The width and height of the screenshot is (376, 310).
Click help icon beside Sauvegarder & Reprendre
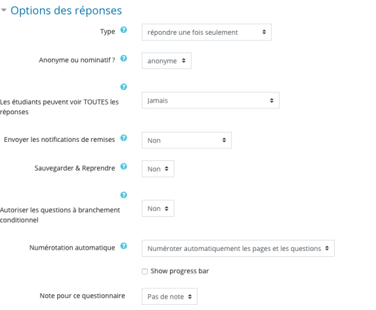[x=123, y=167]
